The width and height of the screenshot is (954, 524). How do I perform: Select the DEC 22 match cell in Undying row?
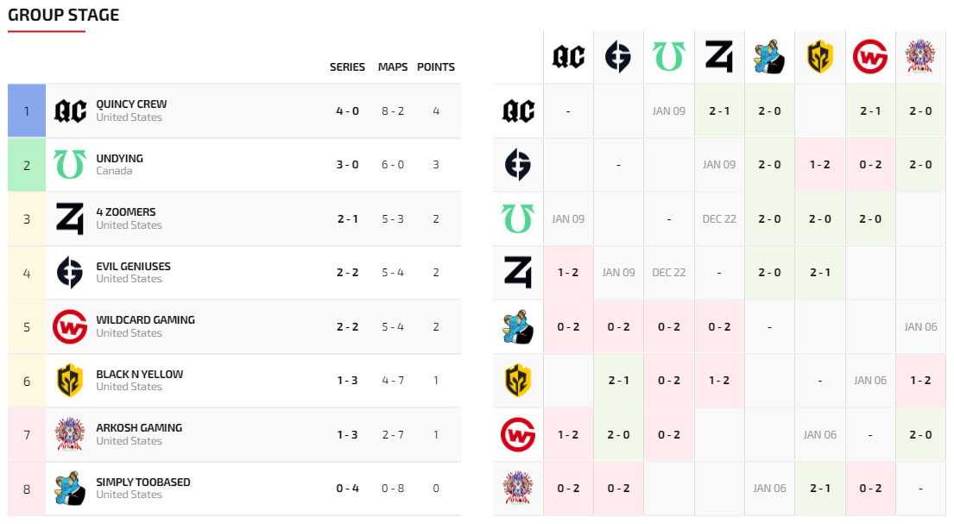pos(719,218)
